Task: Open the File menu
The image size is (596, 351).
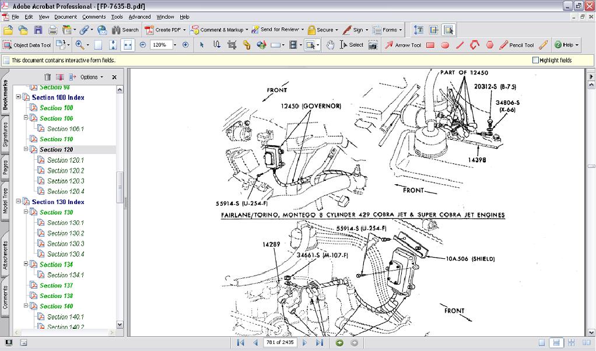Action: pyautogui.click(x=15, y=17)
